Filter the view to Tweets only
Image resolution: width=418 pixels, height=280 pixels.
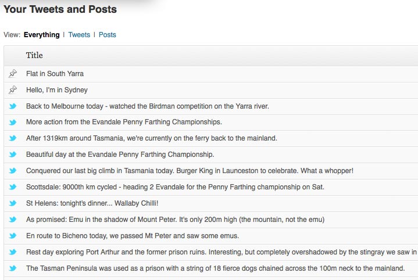click(x=79, y=35)
